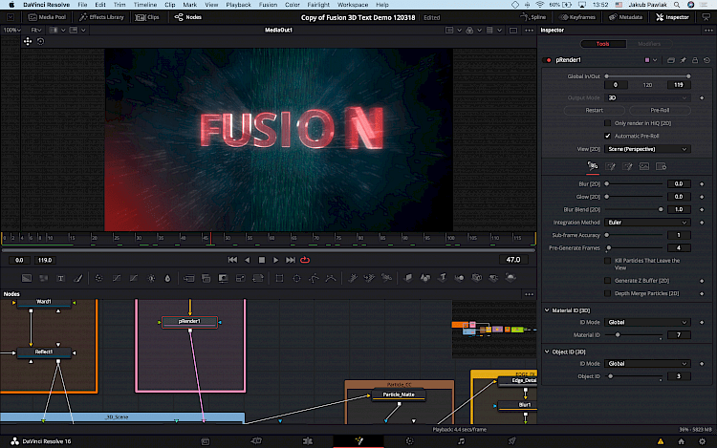This screenshot has height=448, width=717.
Task: Adjust the Blur Blend [2D] slider
Action: point(634,209)
